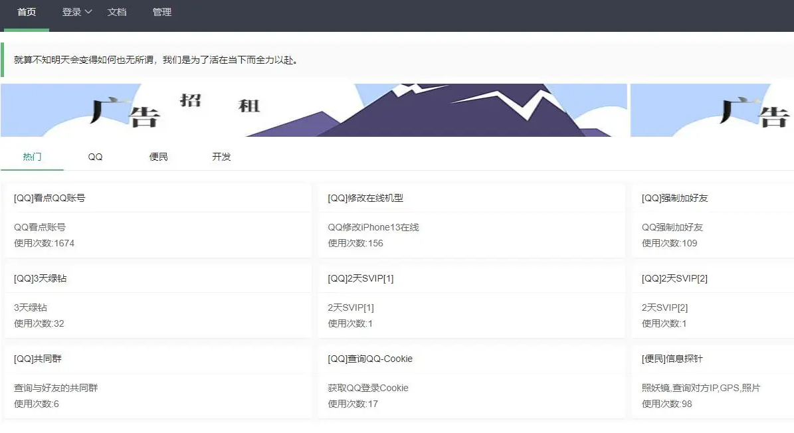Click the 2天SVIP[1] description text
The height and width of the screenshot is (433, 794).
click(x=351, y=307)
